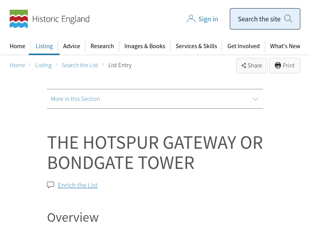Click the printer icon
Screen dimensions: 310x233
278,66
